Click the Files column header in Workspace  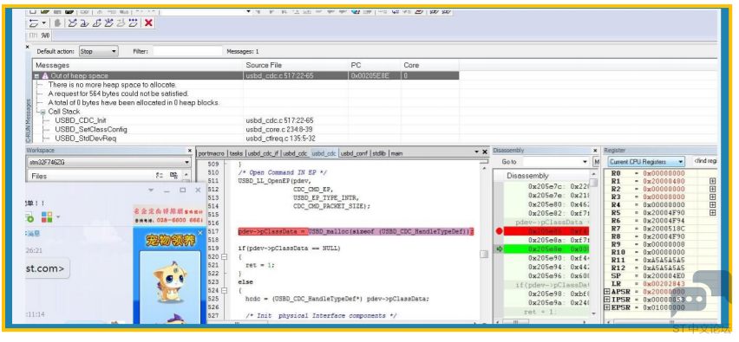tap(89, 176)
